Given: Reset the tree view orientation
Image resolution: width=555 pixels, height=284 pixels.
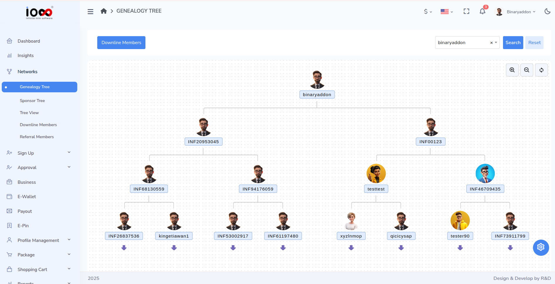Looking at the screenshot, I should tap(541, 70).
